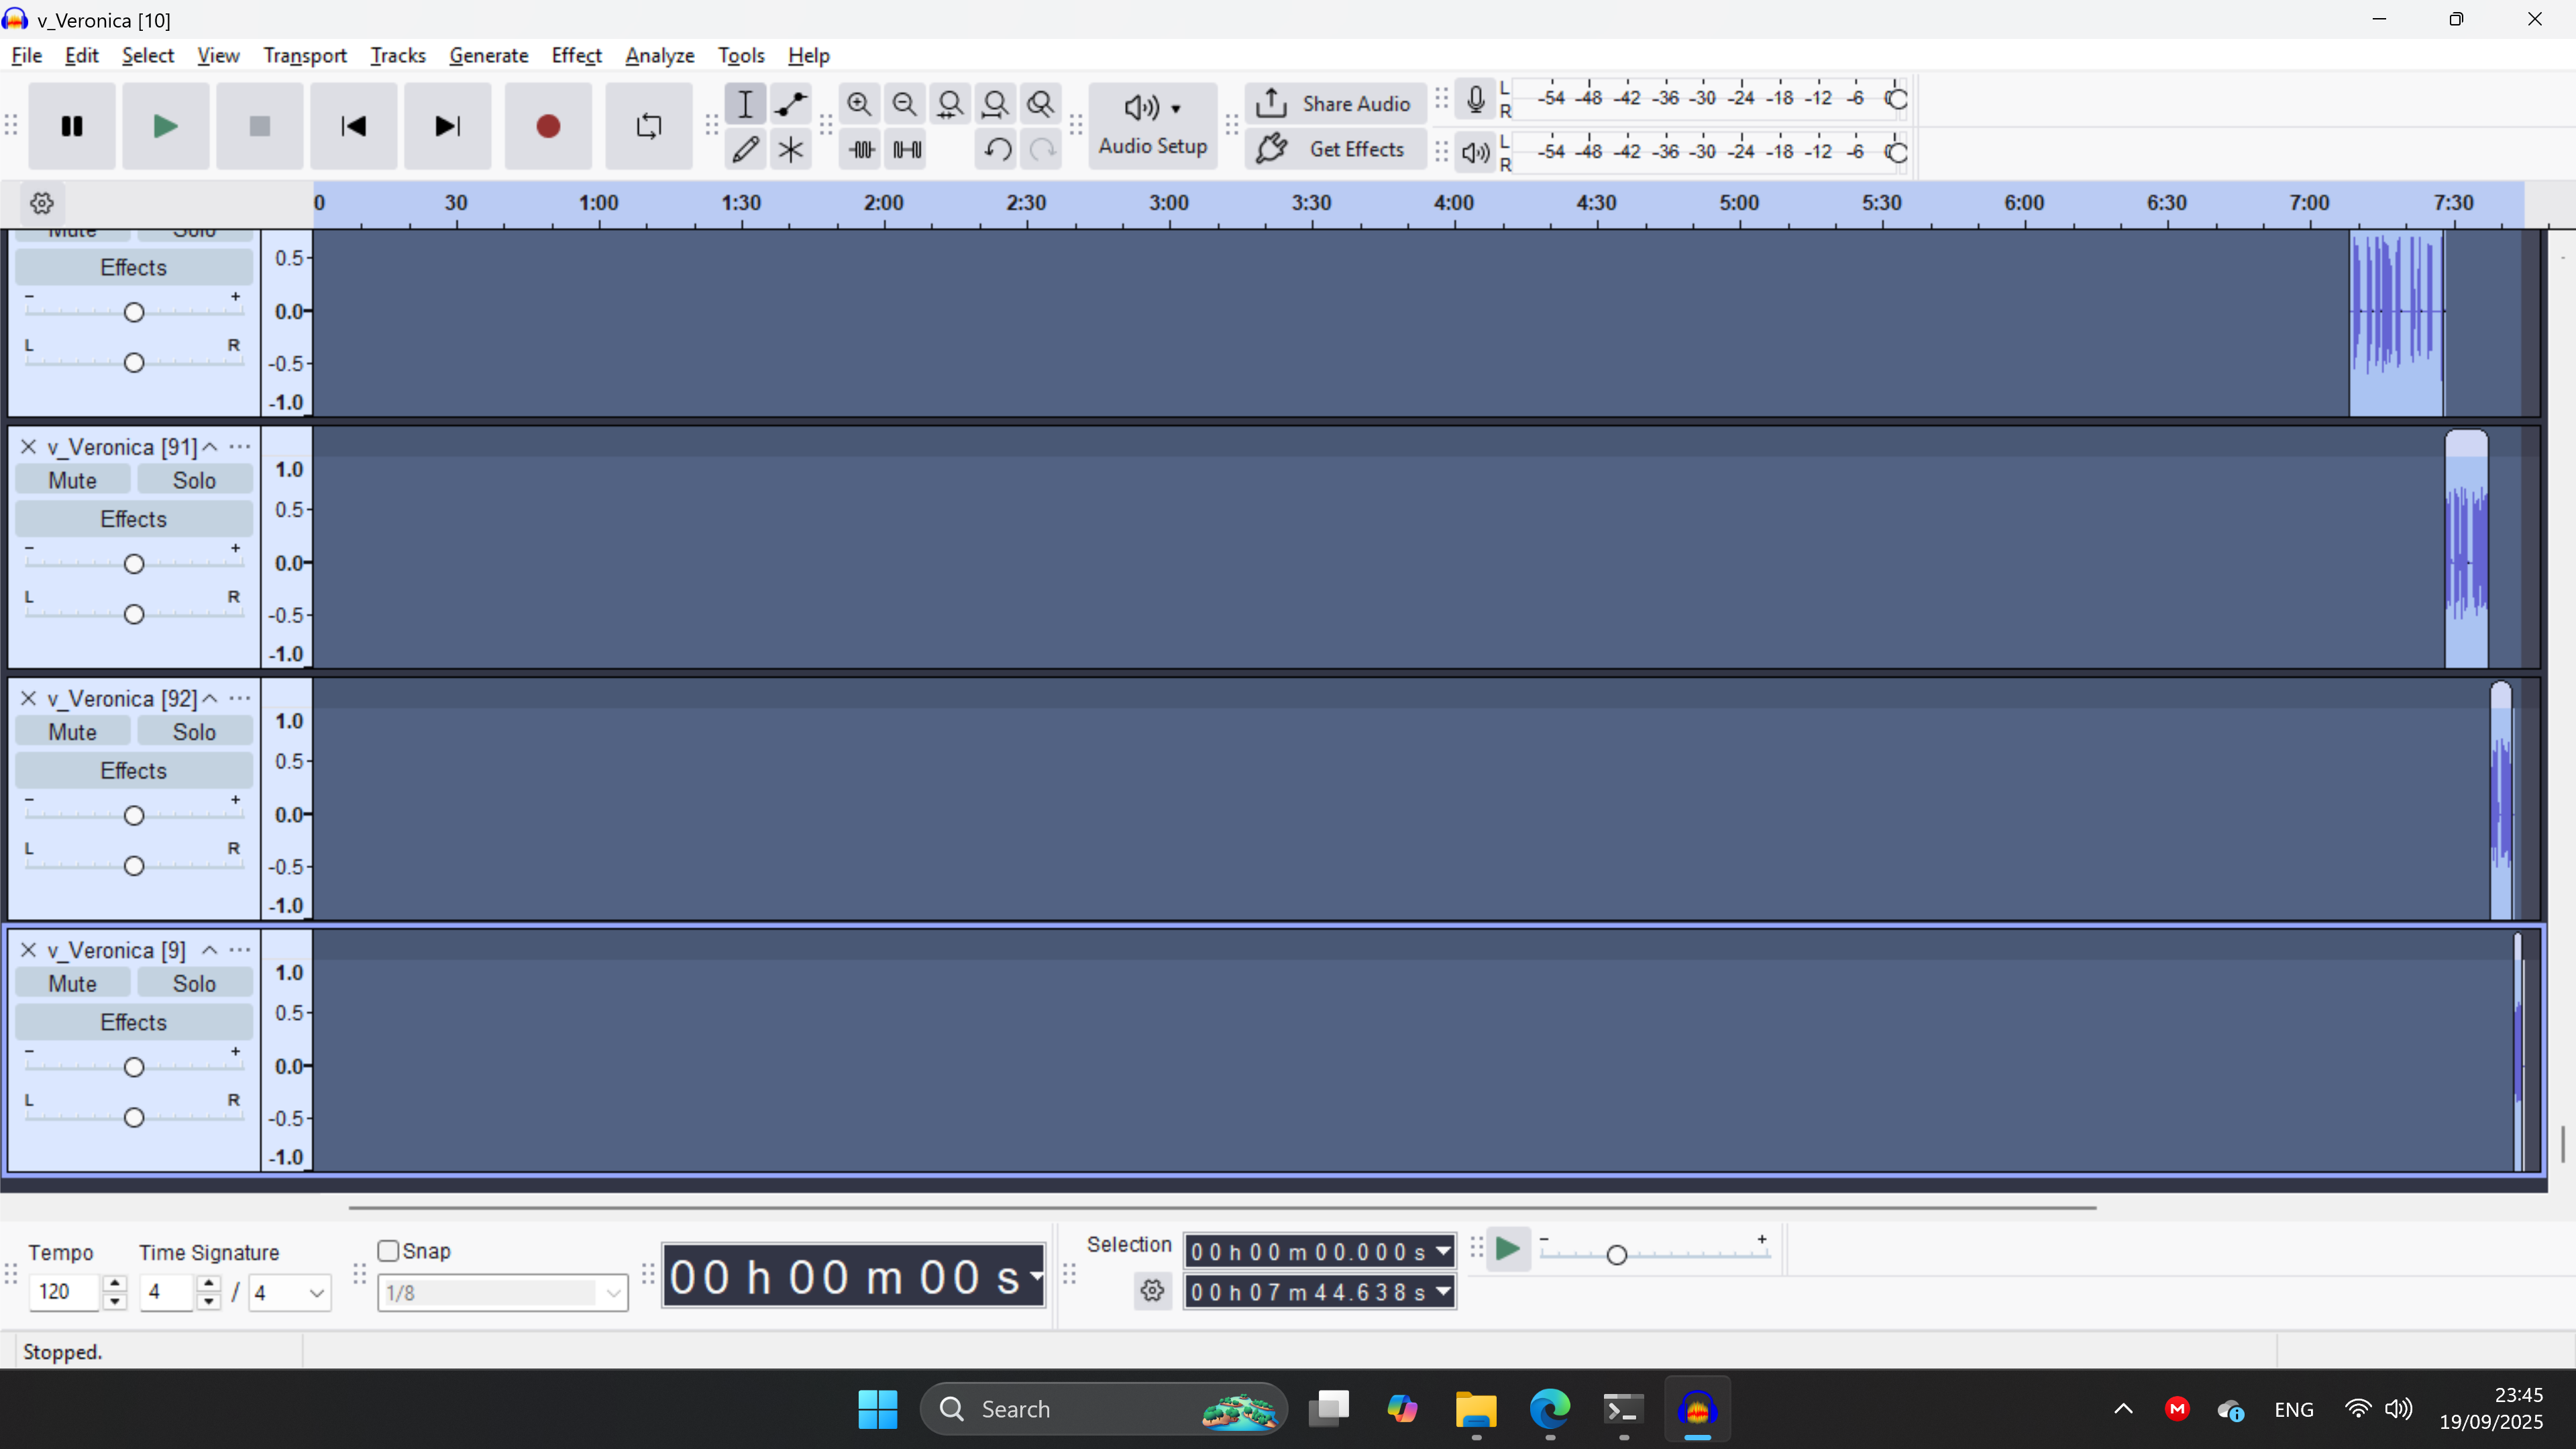Open Effects for the v_Veronica [91] track
Screen dimensions: 2576x1449
tap(133, 519)
